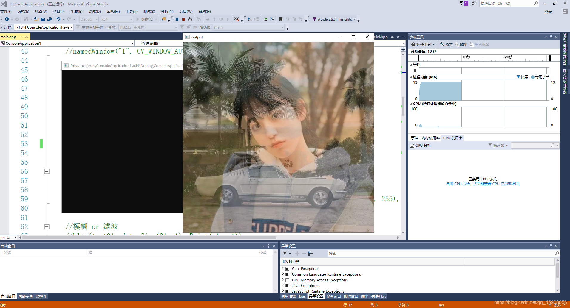Collapse the code block at line 56
This screenshot has height=308, width=570.
[47, 171]
